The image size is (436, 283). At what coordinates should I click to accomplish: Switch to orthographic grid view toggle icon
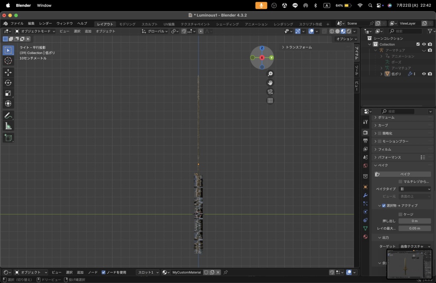270,101
